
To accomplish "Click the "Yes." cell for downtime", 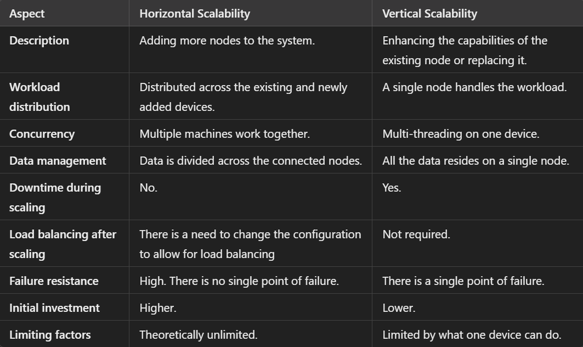I will [x=391, y=188].
